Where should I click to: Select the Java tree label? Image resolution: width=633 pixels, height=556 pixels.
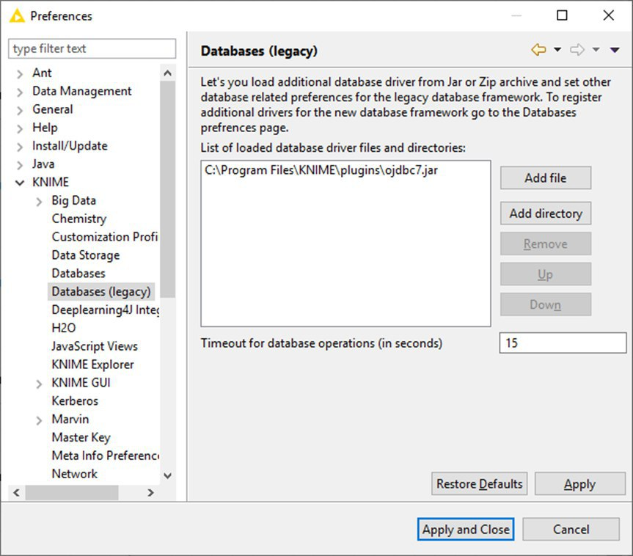click(43, 164)
